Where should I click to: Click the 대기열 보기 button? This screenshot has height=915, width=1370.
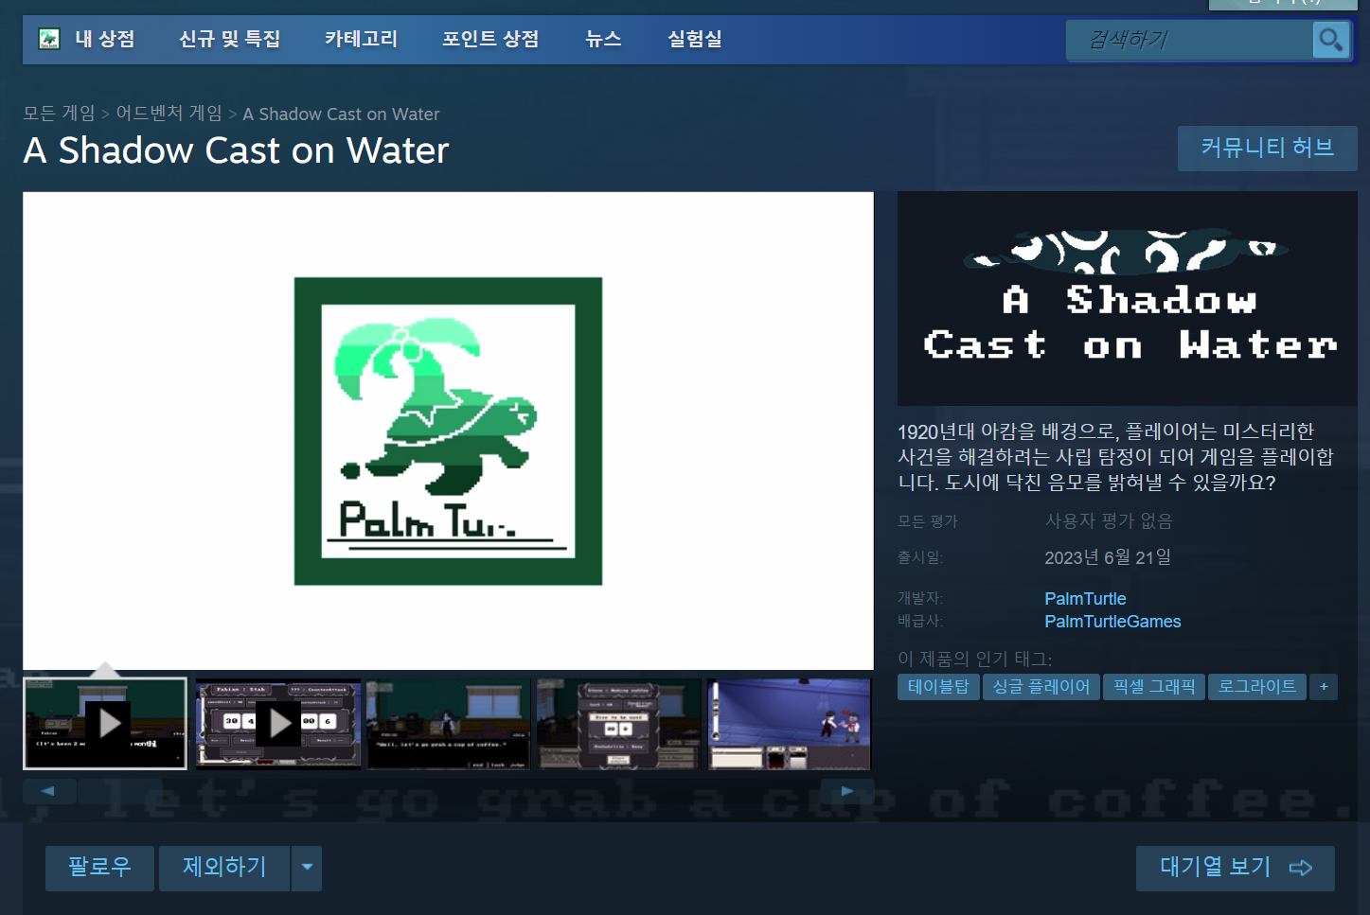(x=1235, y=868)
